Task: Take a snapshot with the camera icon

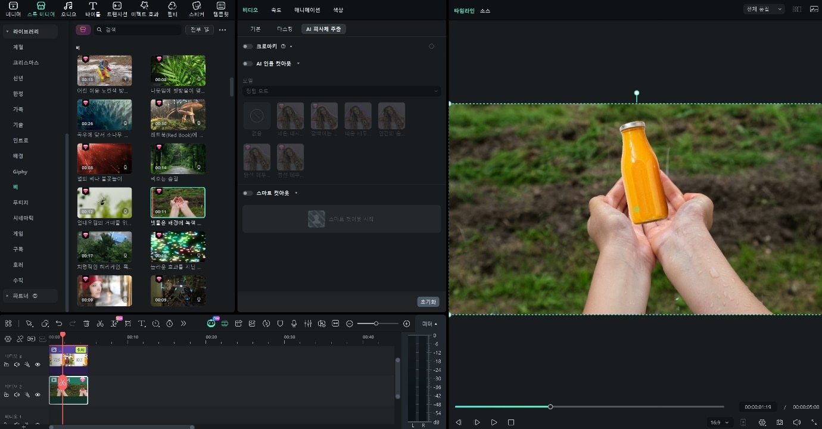Action: (x=779, y=422)
